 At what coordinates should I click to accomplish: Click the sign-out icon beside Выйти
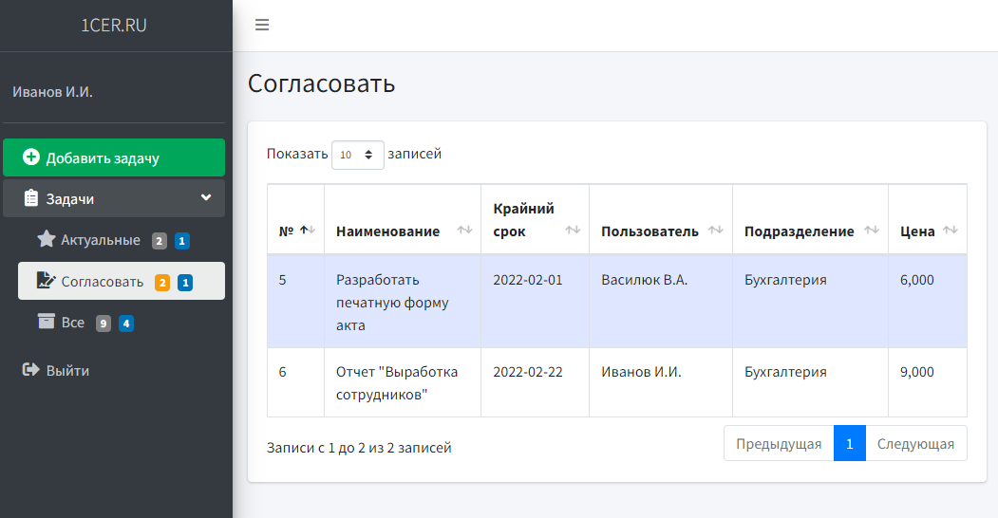(x=30, y=370)
